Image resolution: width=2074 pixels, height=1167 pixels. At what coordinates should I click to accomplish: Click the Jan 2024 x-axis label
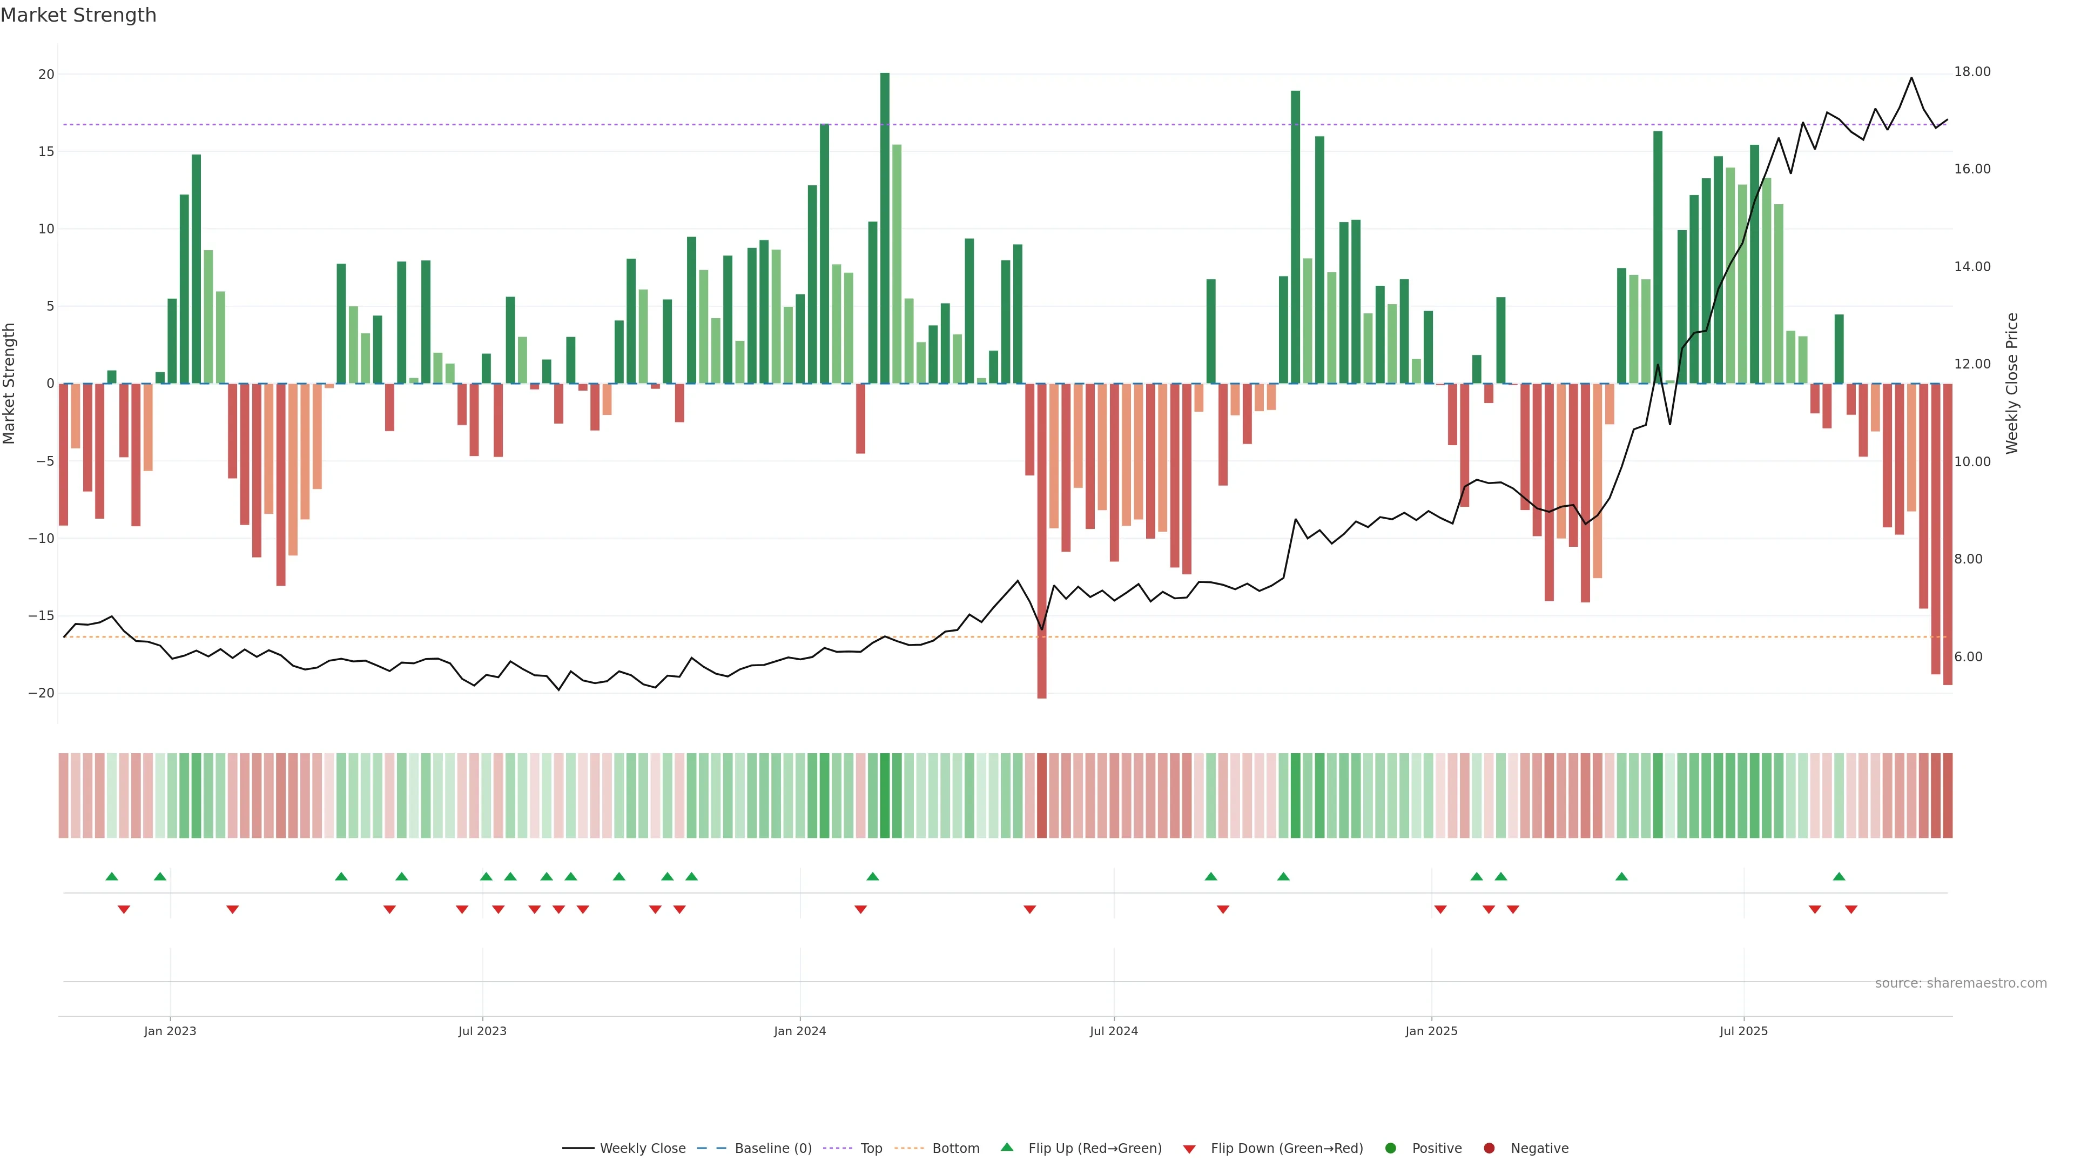coord(799,1031)
